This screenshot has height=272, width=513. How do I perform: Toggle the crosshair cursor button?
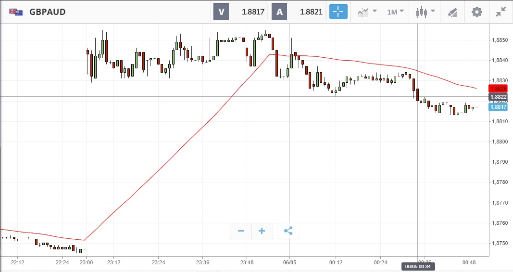click(x=338, y=12)
